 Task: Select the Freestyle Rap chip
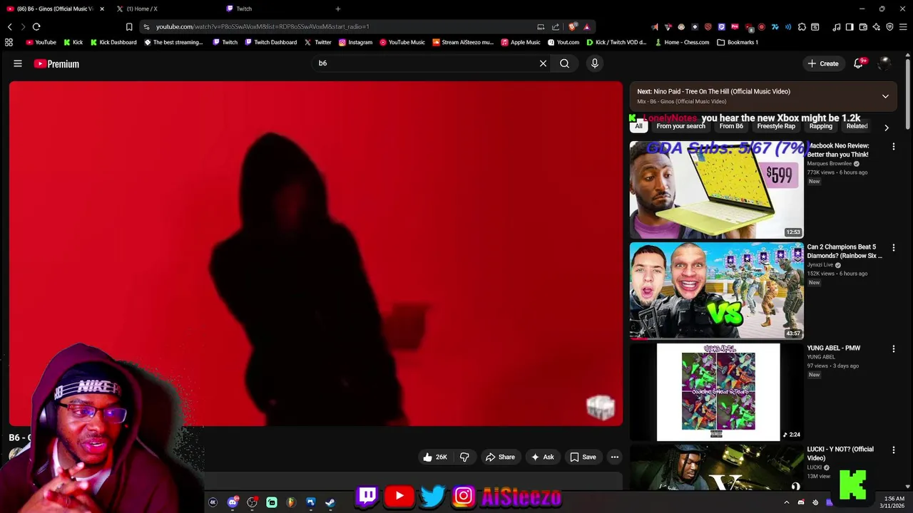tap(776, 126)
